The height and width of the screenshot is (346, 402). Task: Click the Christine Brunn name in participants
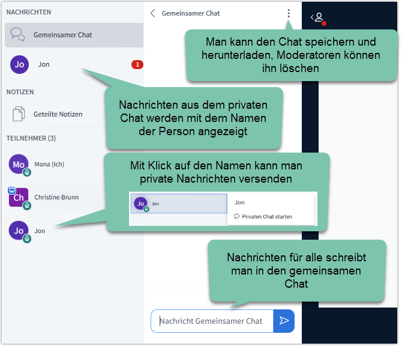[x=56, y=198]
